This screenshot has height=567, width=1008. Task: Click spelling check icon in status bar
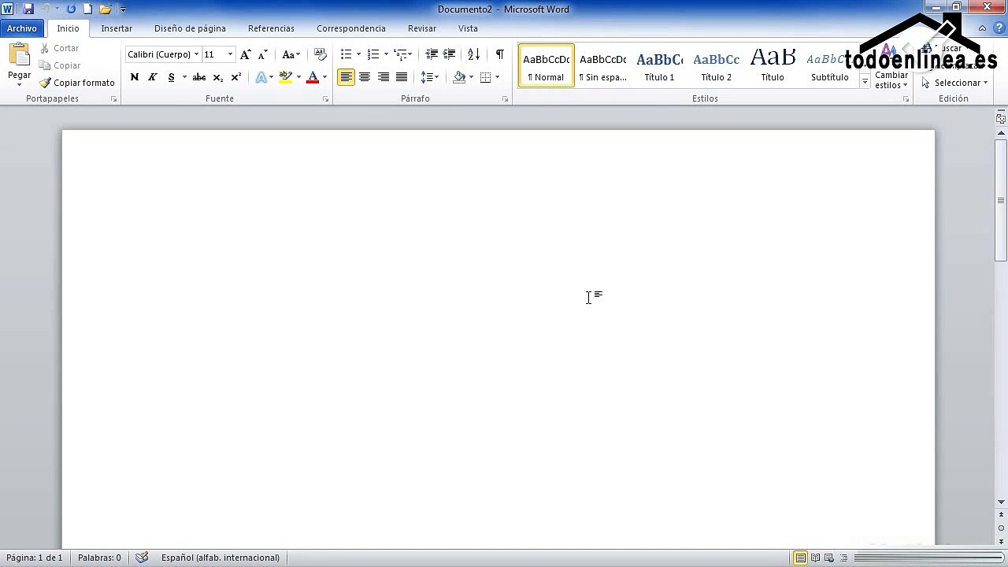pyautogui.click(x=142, y=558)
